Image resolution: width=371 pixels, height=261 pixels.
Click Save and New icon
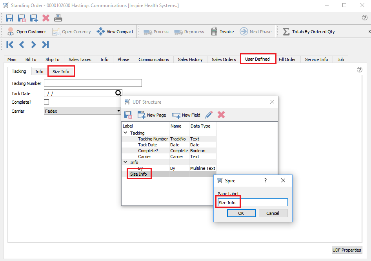[34, 18]
